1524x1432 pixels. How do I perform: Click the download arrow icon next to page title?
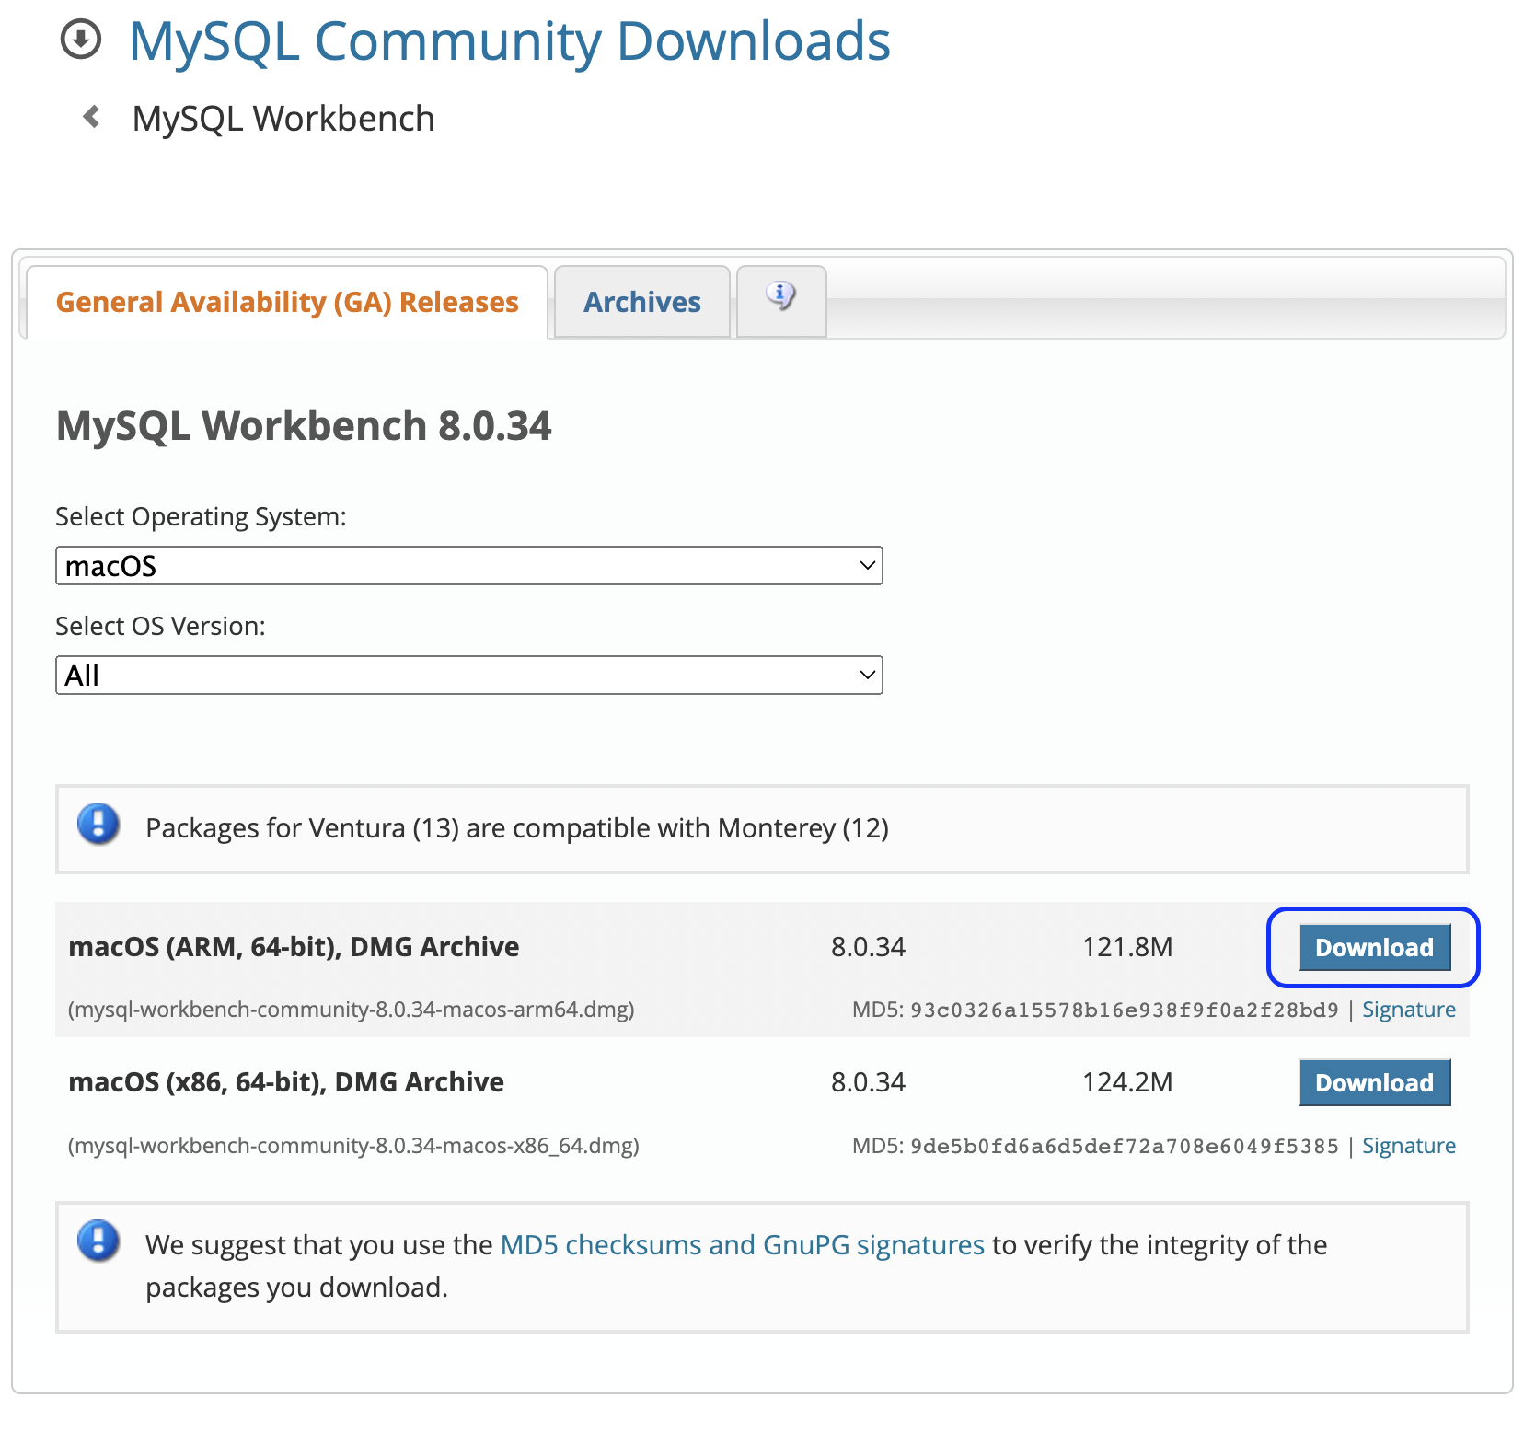point(81,39)
